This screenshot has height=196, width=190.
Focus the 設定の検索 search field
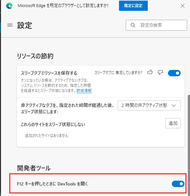[156, 25]
